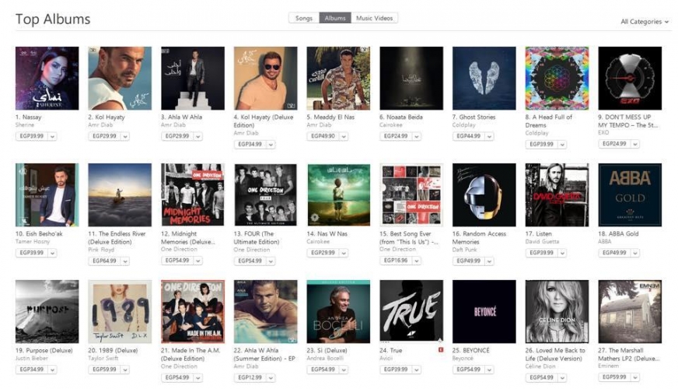Open the Random Access Memories album cover
The height and width of the screenshot is (389, 678).
[x=484, y=194]
